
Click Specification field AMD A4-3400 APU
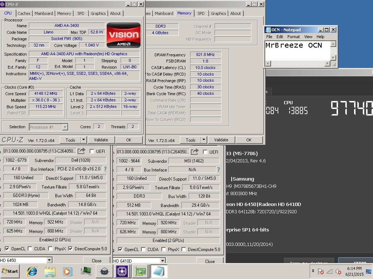(x=84, y=54)
